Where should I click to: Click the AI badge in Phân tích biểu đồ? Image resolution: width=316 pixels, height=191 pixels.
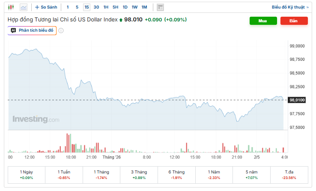click(x=13, y=30)
